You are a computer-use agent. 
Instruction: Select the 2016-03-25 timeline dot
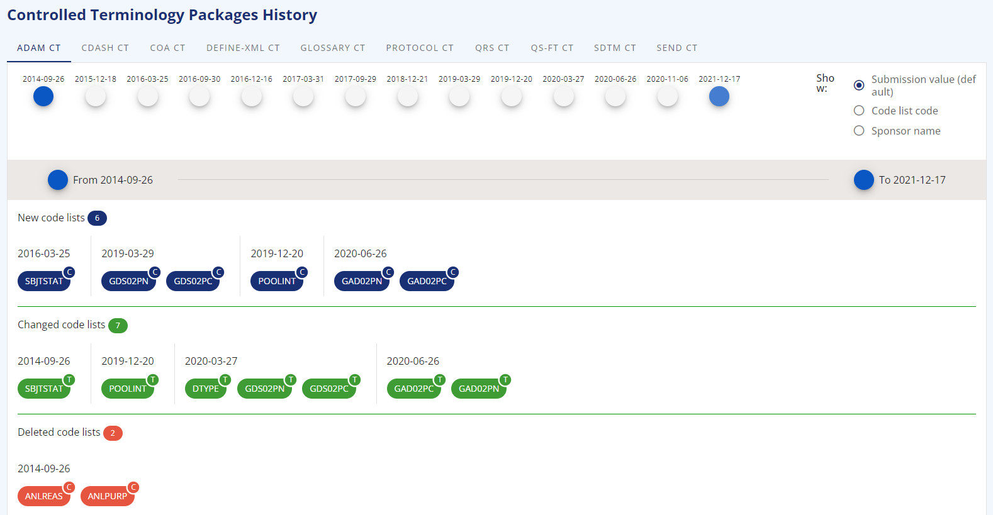148,96
